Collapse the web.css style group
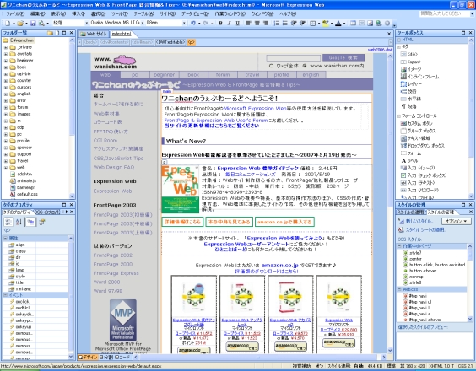 400,289
